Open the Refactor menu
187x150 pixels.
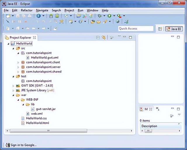click(x=27, y=11)
